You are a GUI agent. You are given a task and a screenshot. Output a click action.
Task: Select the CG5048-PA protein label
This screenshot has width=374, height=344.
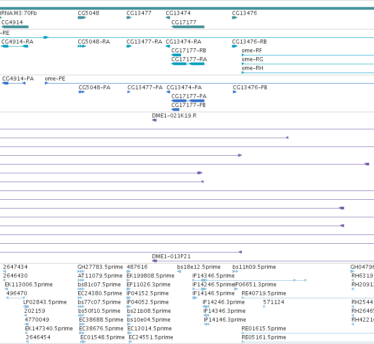point(94,88)
